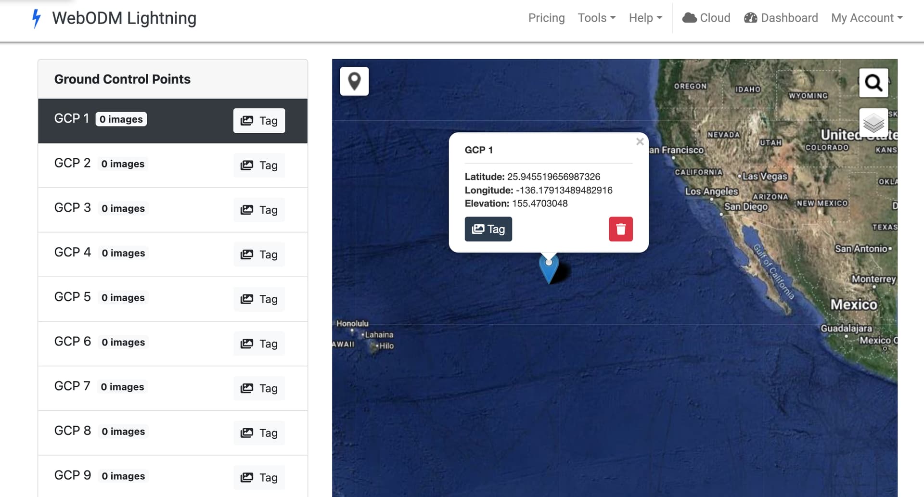Click the WebODM Lightning bolt logo
Viewport: 924px width, 497px height.
[36, 18]
